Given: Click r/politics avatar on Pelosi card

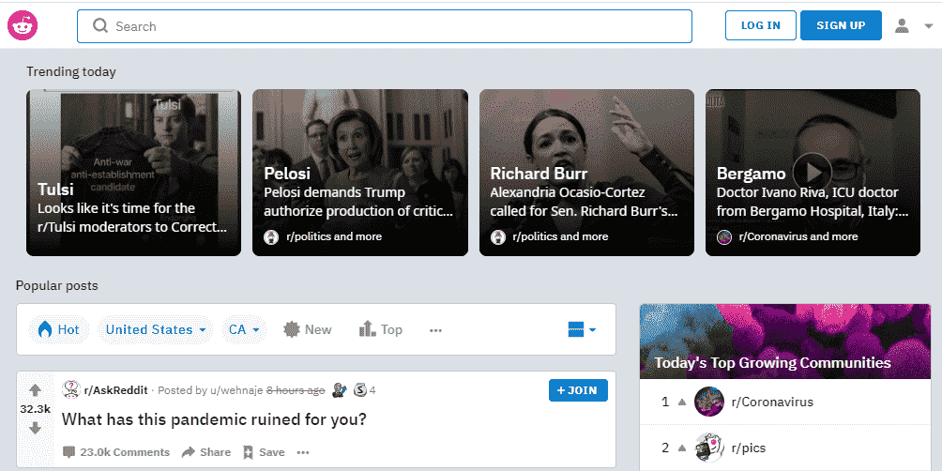Looking at the screenshot, I should pyautogui.click(x=271, y=236).
